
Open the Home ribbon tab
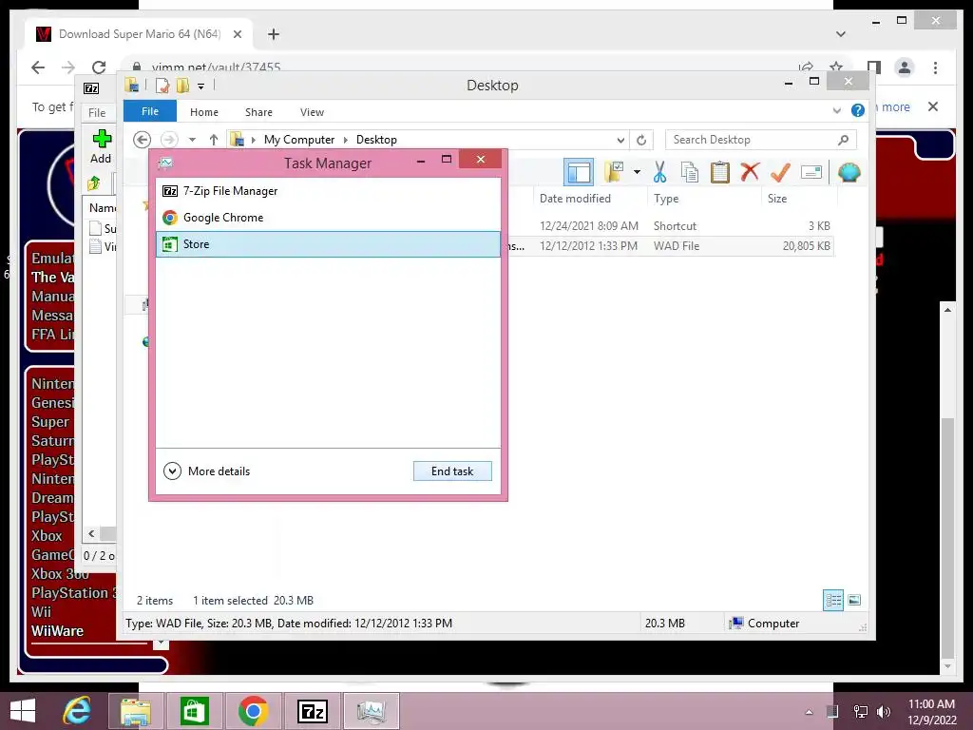pyautogui.click(x=204, y=112)
